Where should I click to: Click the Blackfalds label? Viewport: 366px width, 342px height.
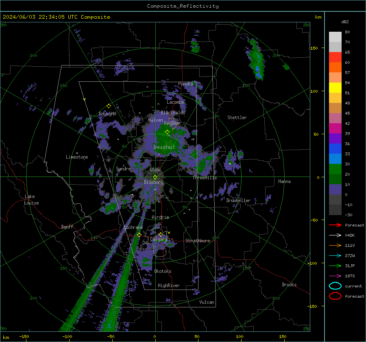(173, 113)
